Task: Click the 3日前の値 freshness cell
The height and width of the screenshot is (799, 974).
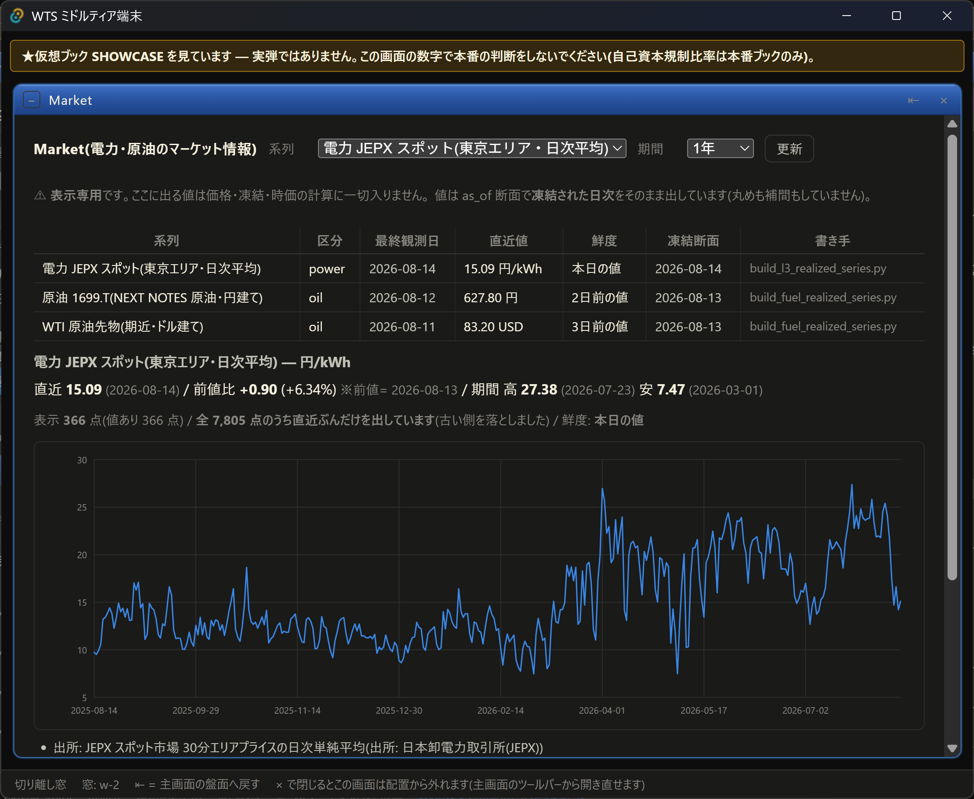Action: (x=604, y=327)
